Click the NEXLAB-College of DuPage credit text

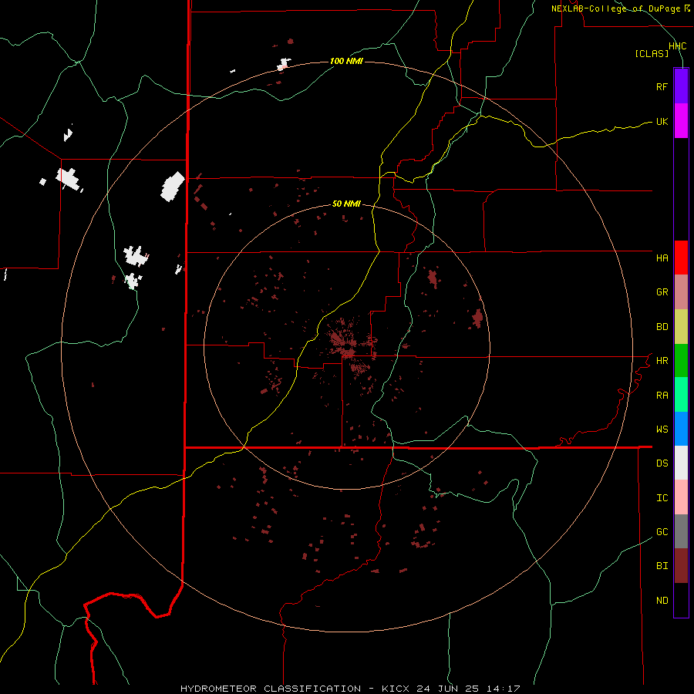click(615, 8)
